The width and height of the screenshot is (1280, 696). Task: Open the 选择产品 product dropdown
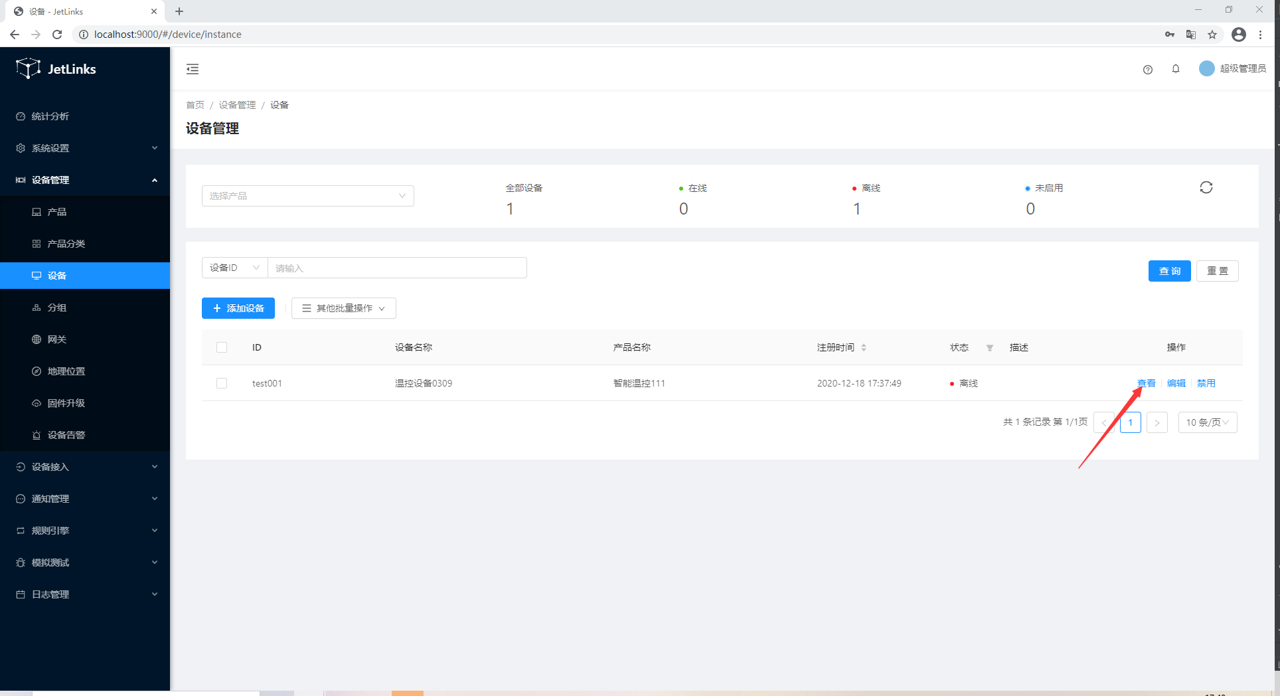pos(307,195)
